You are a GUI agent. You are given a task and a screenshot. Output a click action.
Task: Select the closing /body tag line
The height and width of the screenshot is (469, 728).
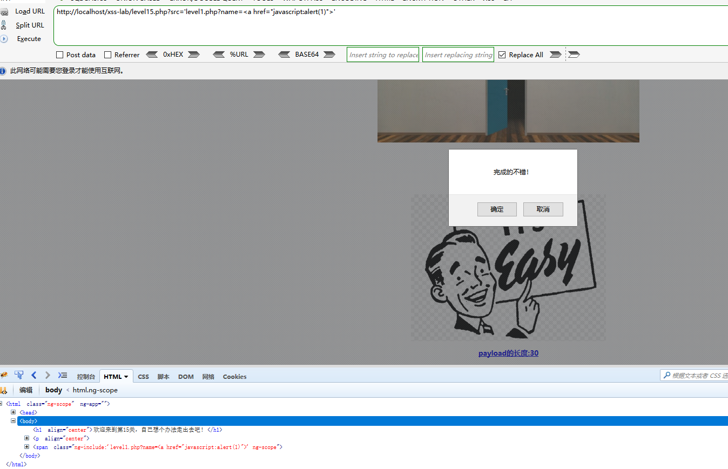(30, 456)
